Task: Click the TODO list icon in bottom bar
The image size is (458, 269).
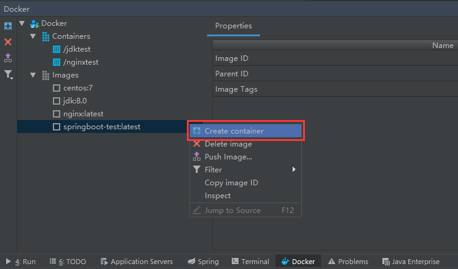Action: 53,261
